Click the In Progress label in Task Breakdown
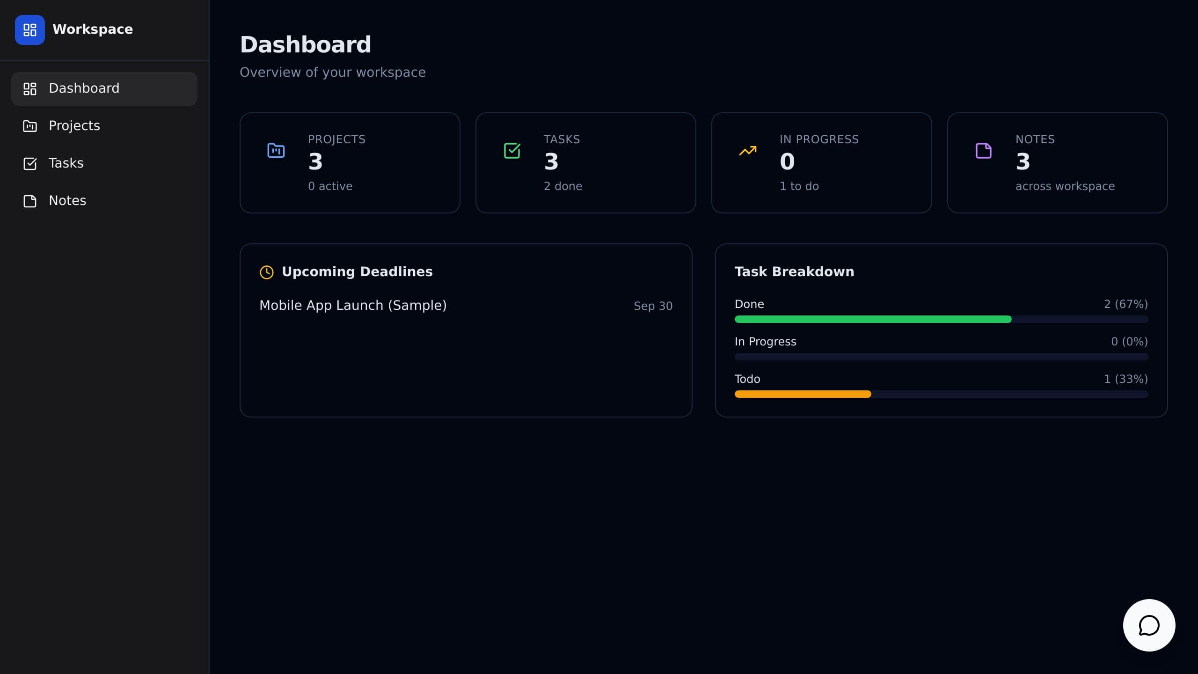Viewport: 1198px width, 674px height. (x=766, y=342)
